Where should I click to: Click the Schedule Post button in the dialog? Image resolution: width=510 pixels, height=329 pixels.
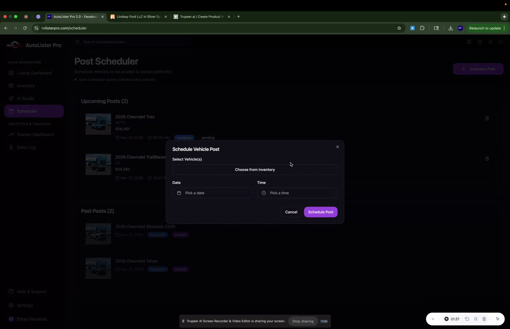320,212
